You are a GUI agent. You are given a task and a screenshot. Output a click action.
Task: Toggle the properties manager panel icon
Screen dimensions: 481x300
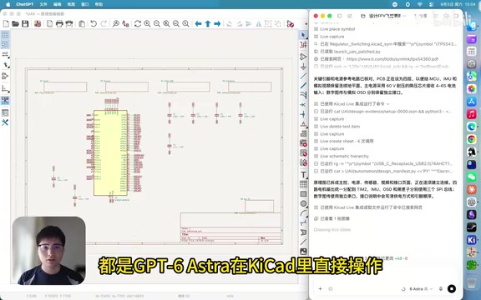coord(5,112)
